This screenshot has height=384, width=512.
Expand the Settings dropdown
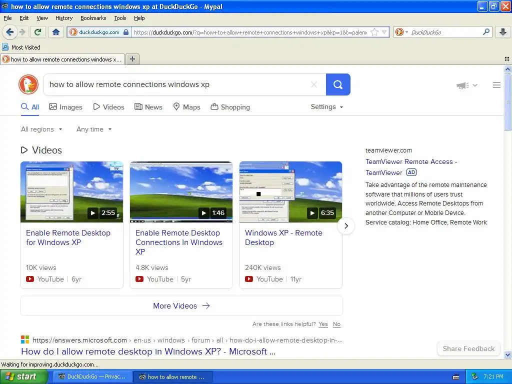(327, 107)
